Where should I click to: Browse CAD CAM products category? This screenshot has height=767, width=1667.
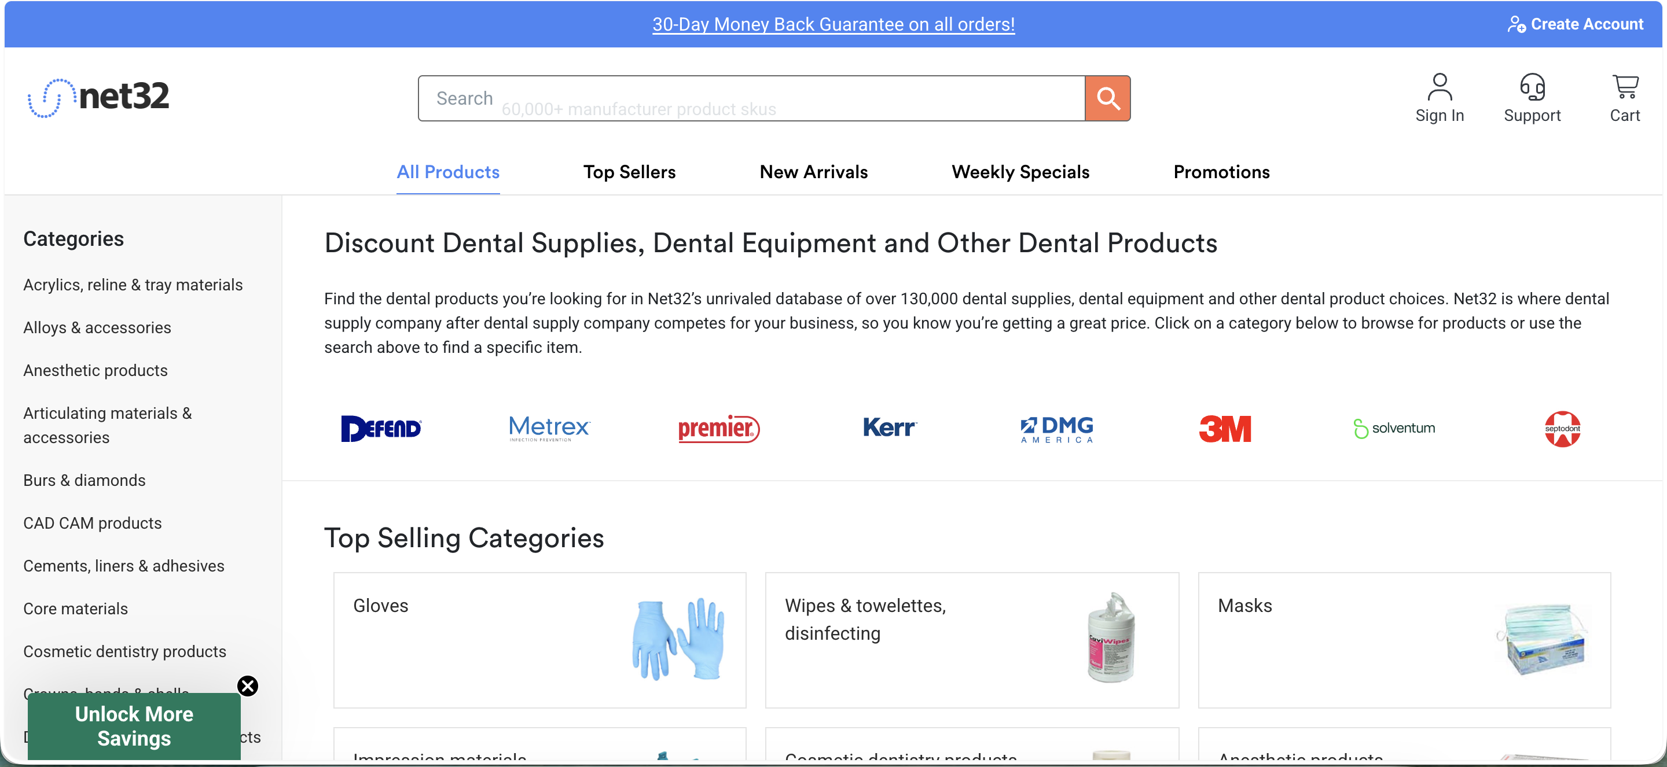[x=93, y=522]
